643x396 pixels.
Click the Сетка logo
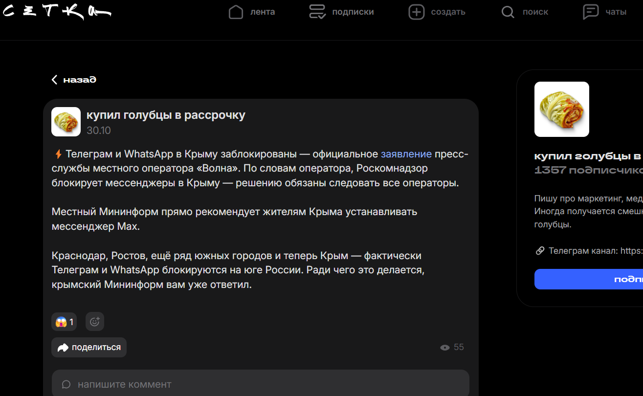point(57,12)
